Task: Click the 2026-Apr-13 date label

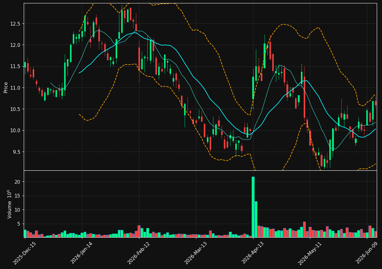Action: click(x=253, y=253)
